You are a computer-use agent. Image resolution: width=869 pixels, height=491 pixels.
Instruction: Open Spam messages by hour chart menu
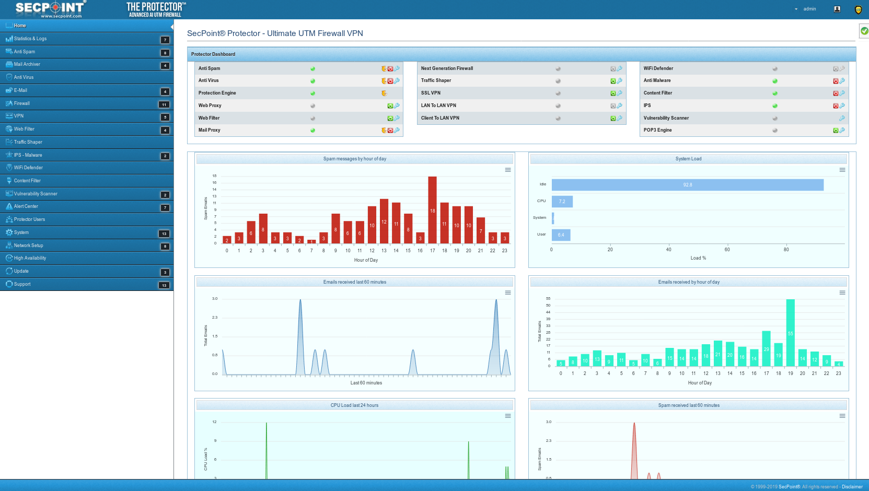[508, 170]
